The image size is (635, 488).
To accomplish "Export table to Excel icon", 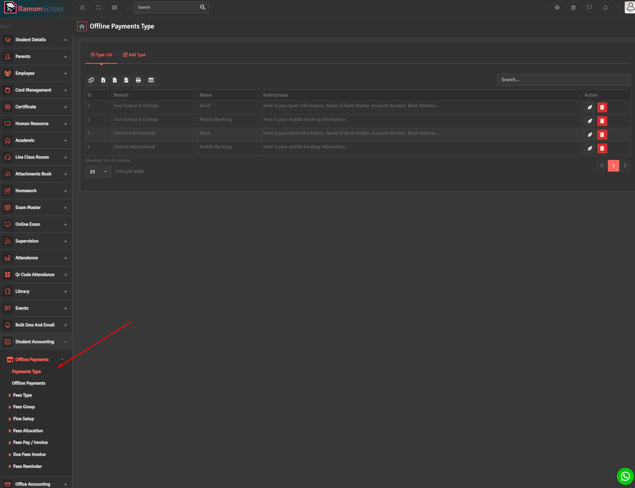I will [103, 80].
